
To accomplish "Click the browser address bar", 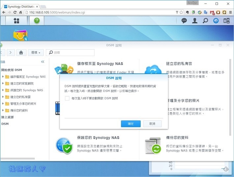I will click(100, 12).
